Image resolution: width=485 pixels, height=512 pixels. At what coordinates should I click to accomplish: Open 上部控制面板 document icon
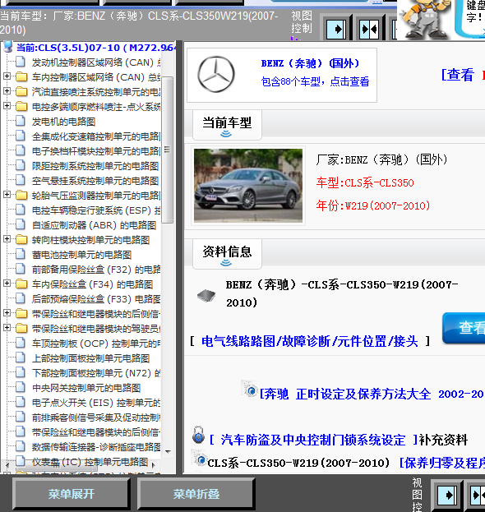[21, 357]
